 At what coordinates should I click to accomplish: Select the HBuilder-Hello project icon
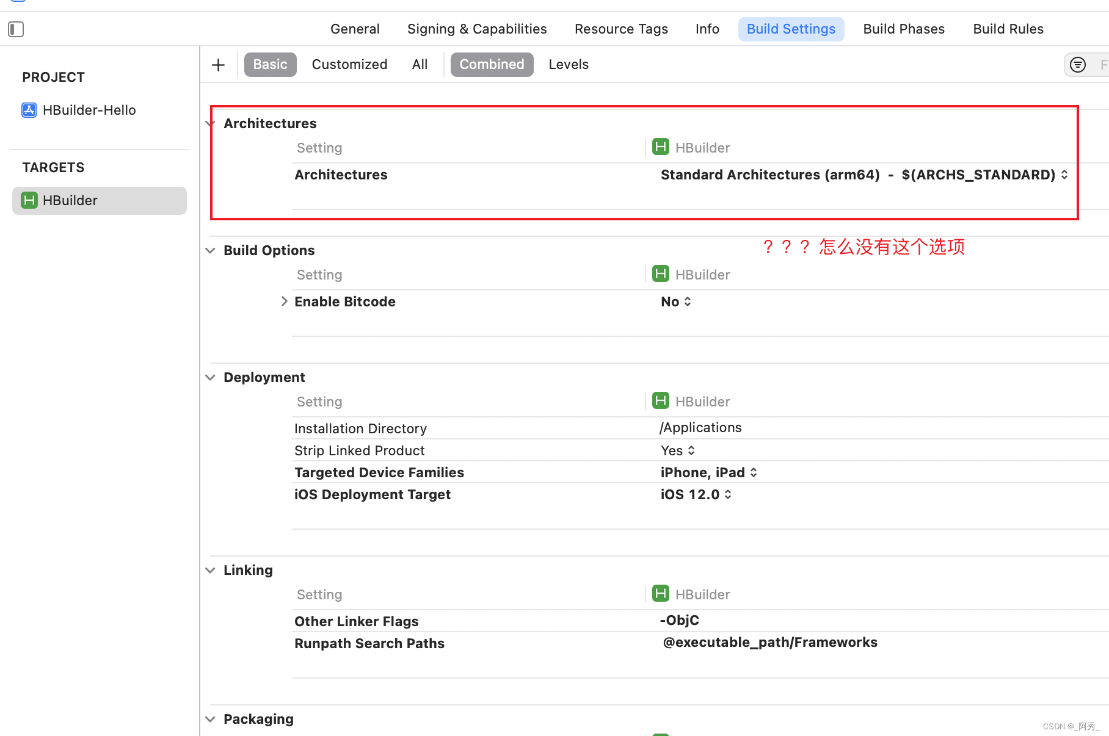(29, 110)
